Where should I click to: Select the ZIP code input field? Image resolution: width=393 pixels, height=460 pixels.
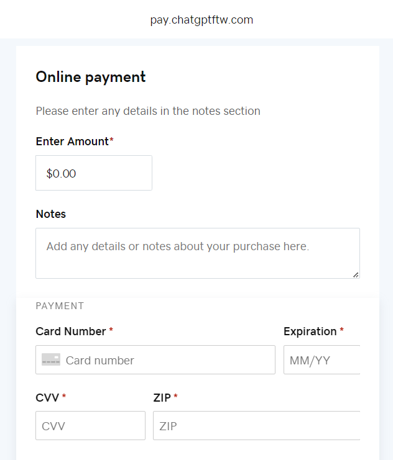(x=256, y=426)
